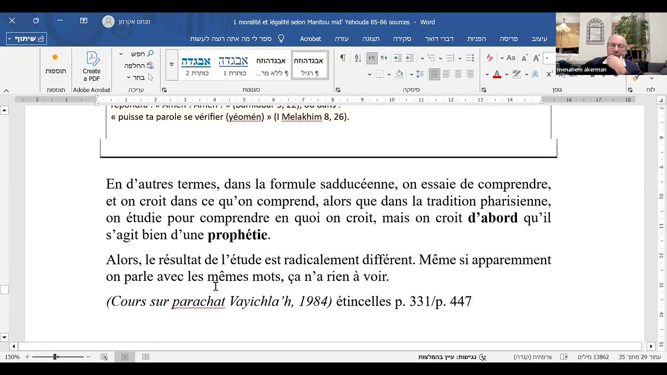Click the Create a PDF Acrobat button
667x375 pixels.
pyautogui.click(x=92, y=66)
